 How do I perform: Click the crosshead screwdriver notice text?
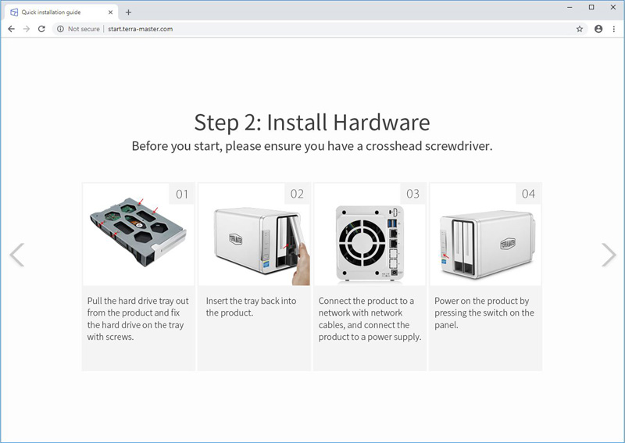(x=312, y=146)
